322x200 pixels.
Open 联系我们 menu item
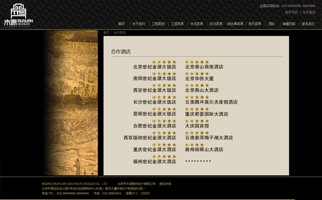308,24
